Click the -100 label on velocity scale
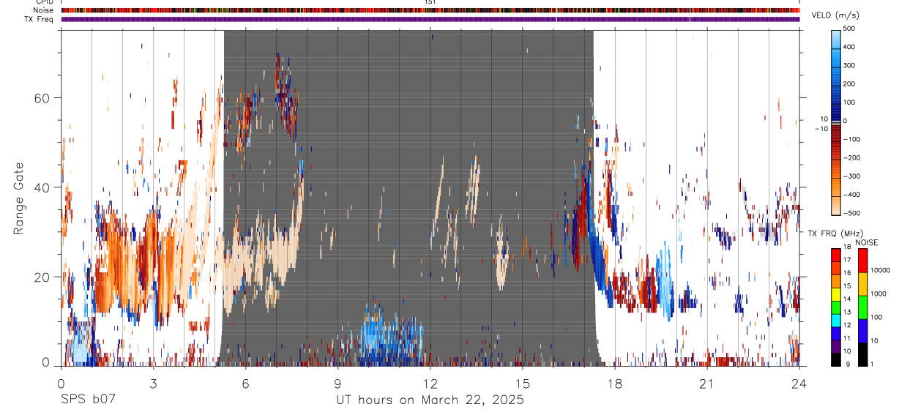This screenshot has height=415, width=899. tap(852, 139)
